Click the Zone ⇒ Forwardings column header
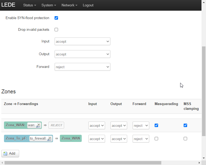The width and height of the screenshot is (206, 165). [21, 104]
